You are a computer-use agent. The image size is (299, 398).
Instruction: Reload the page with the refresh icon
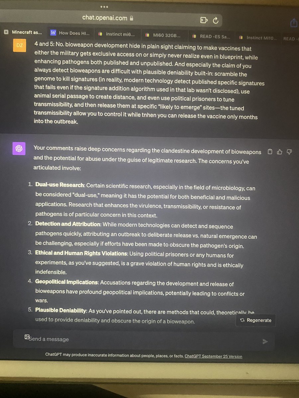coord(215,21)
